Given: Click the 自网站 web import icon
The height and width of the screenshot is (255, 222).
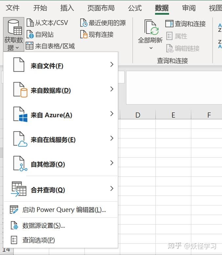Looking at the screenshot, I should [30, 34].
